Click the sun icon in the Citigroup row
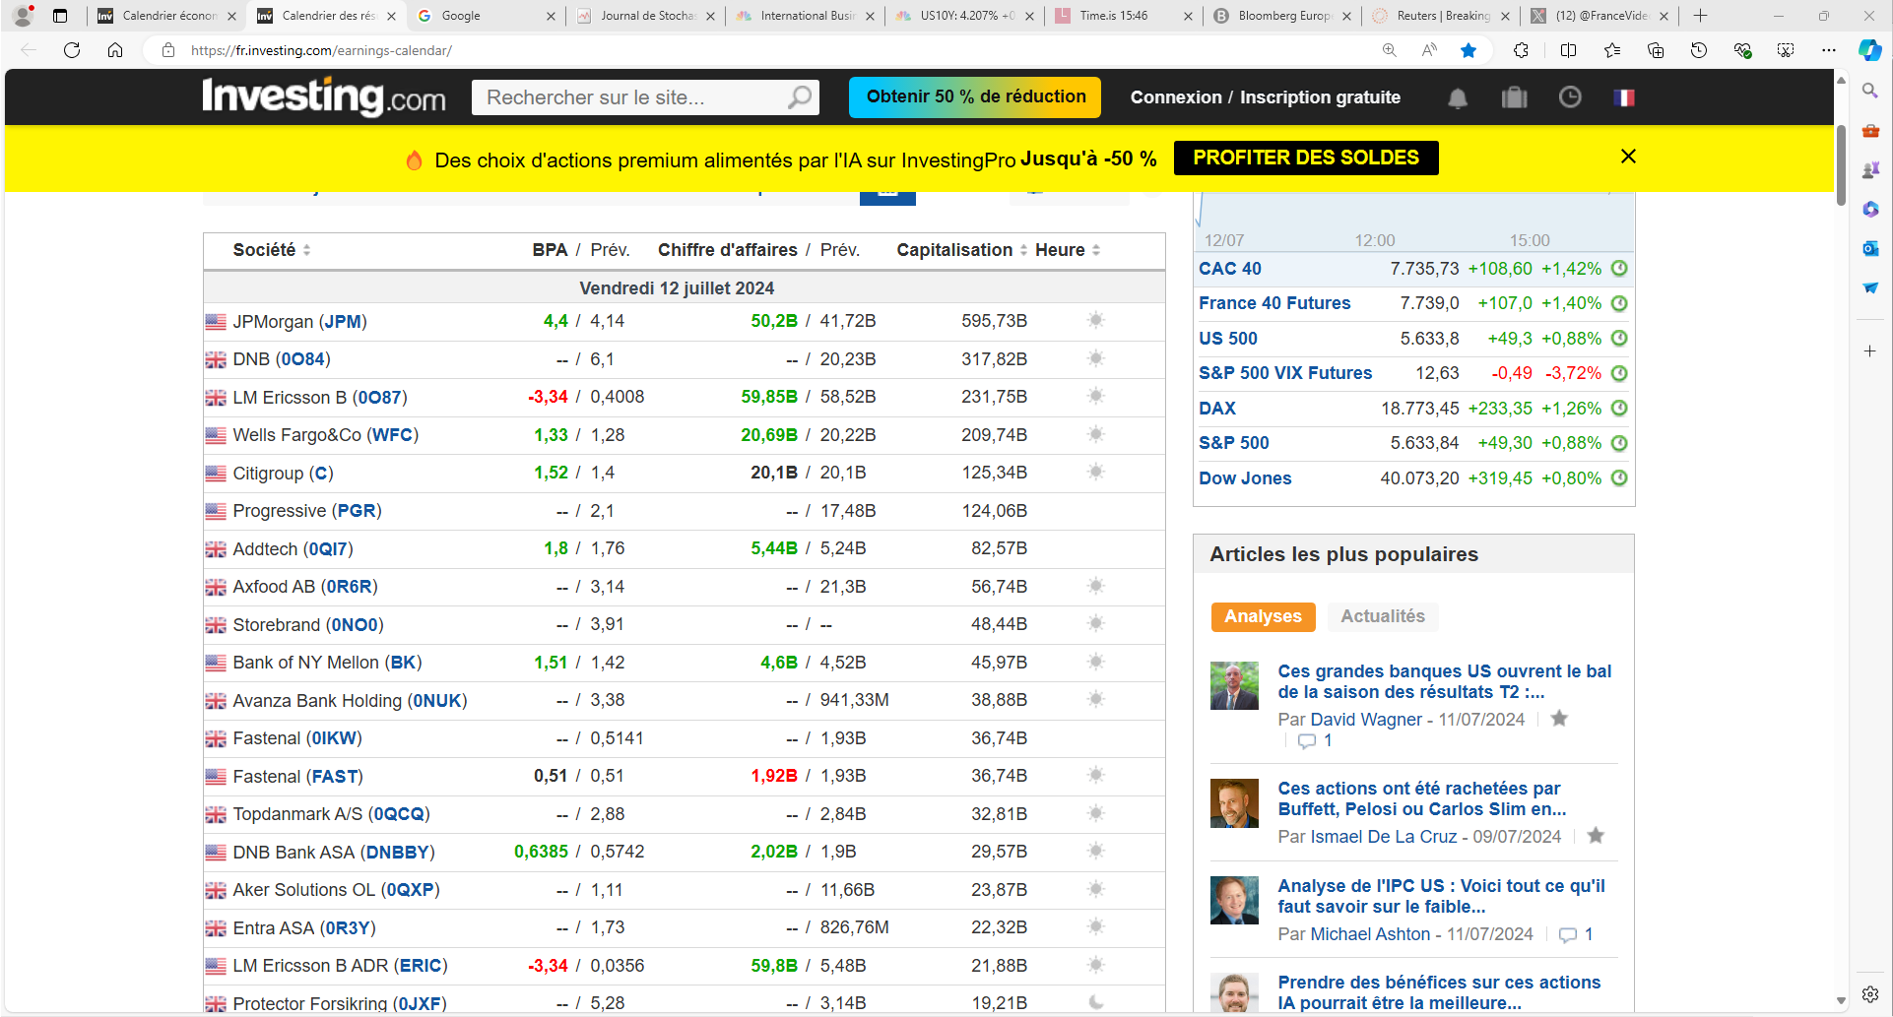The width and height of the screenshot is (1893, 1017). [1095, 472]
